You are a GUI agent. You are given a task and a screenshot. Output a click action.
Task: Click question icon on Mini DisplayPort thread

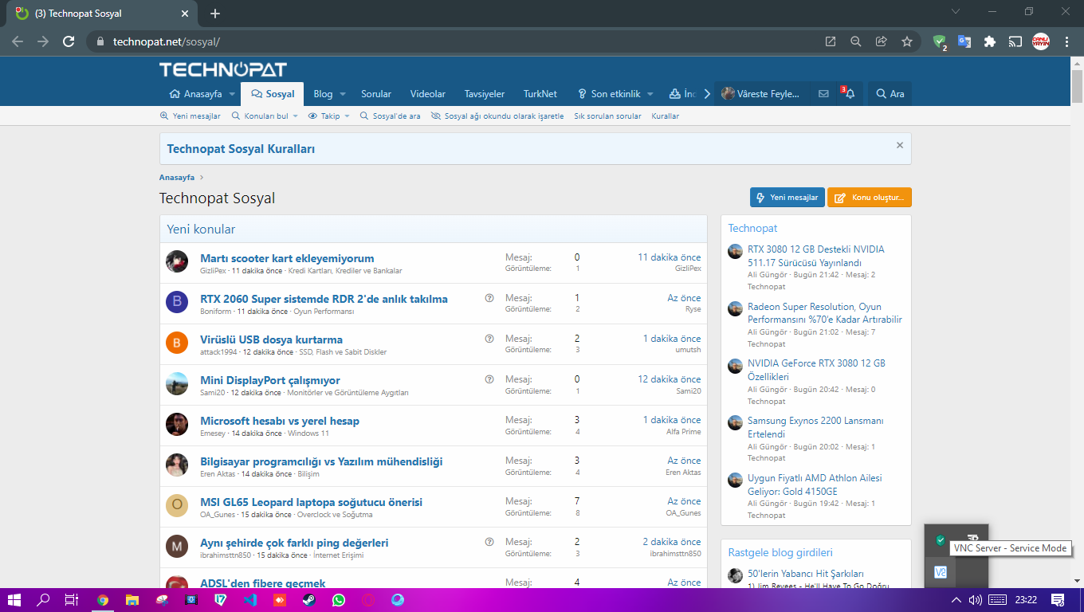click(489, 379)
